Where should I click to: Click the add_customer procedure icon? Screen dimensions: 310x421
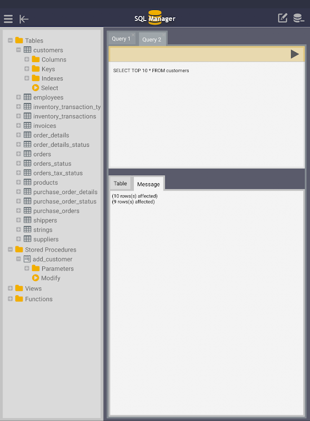pyautogui.click(x=27, y=259)
